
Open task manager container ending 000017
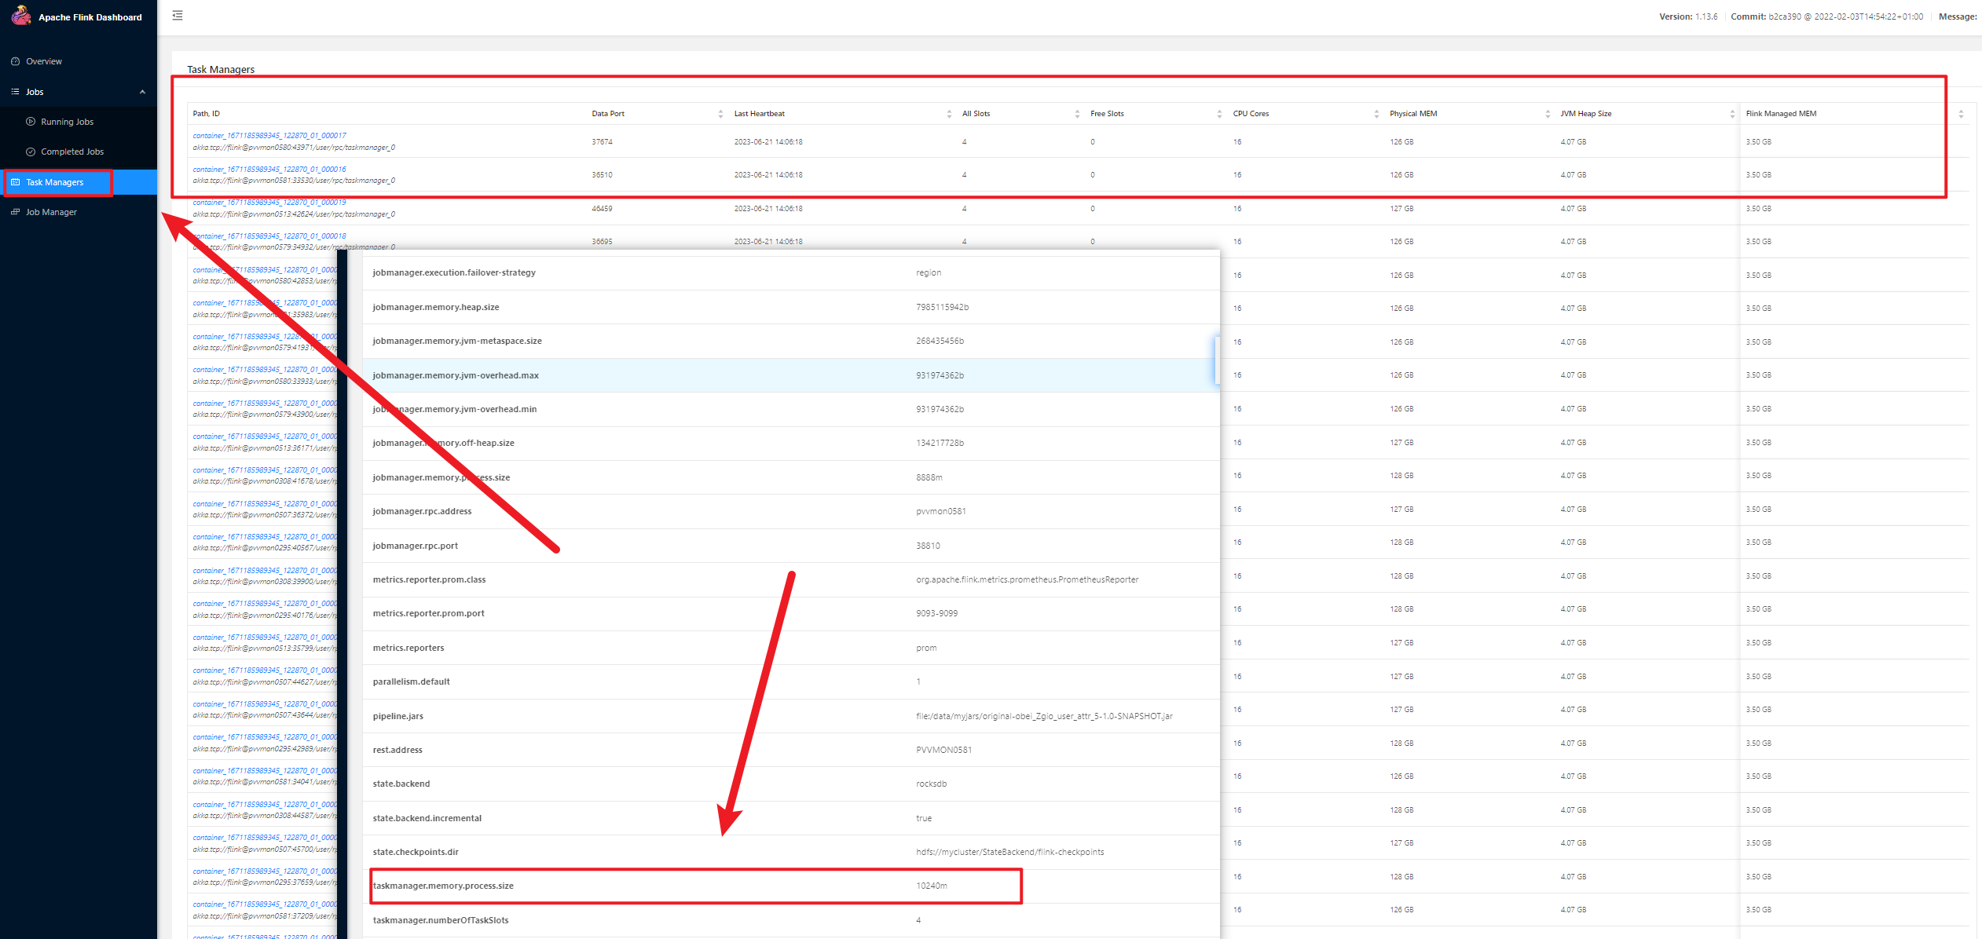[x=269, y=136]
